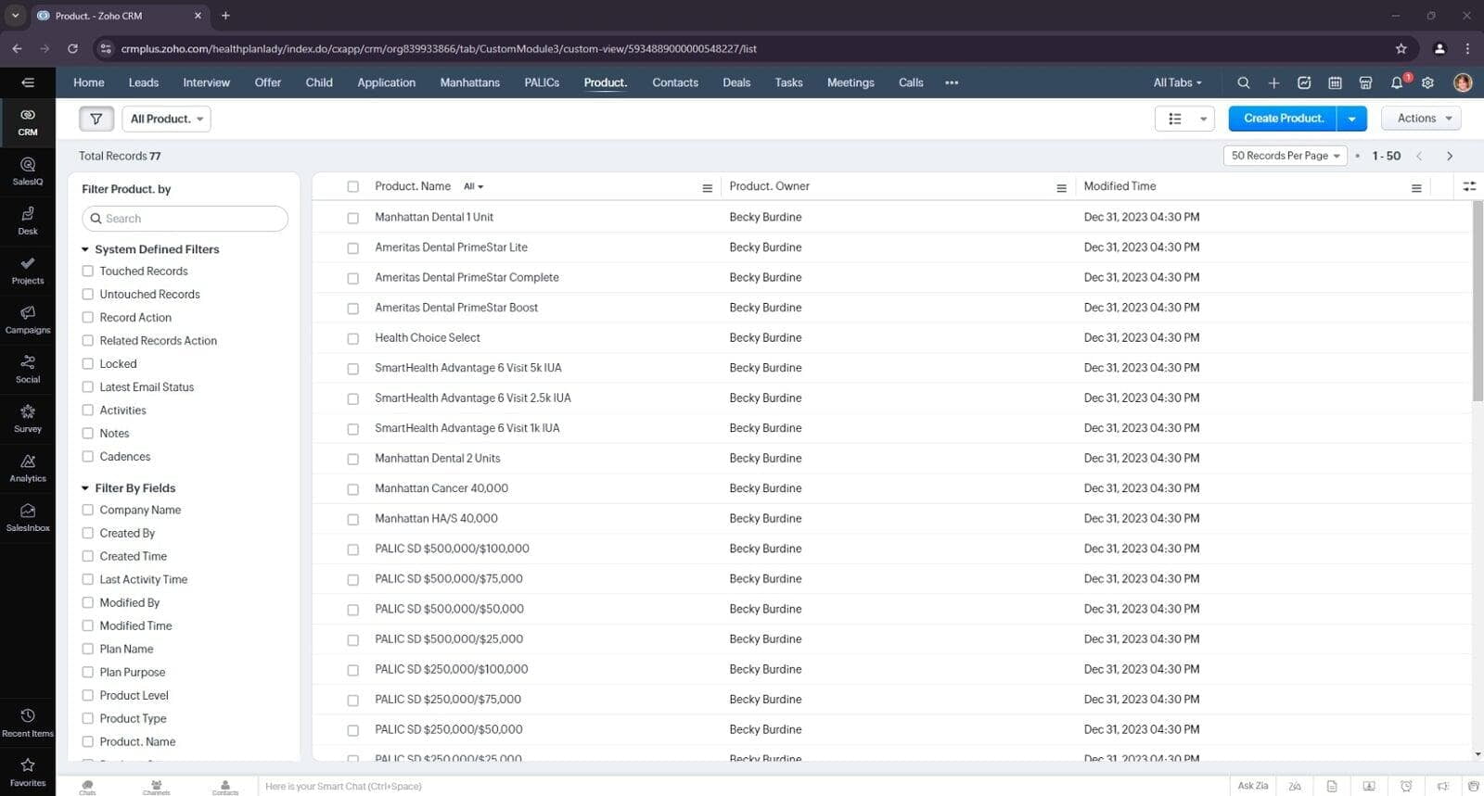Switch to the Contacts tab
The width and height of the screenshot is (1484, 796).
pos(675,82)
